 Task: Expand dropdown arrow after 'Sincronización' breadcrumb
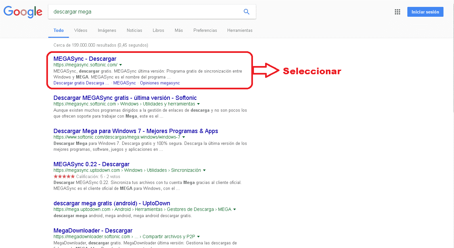[204, 170]
